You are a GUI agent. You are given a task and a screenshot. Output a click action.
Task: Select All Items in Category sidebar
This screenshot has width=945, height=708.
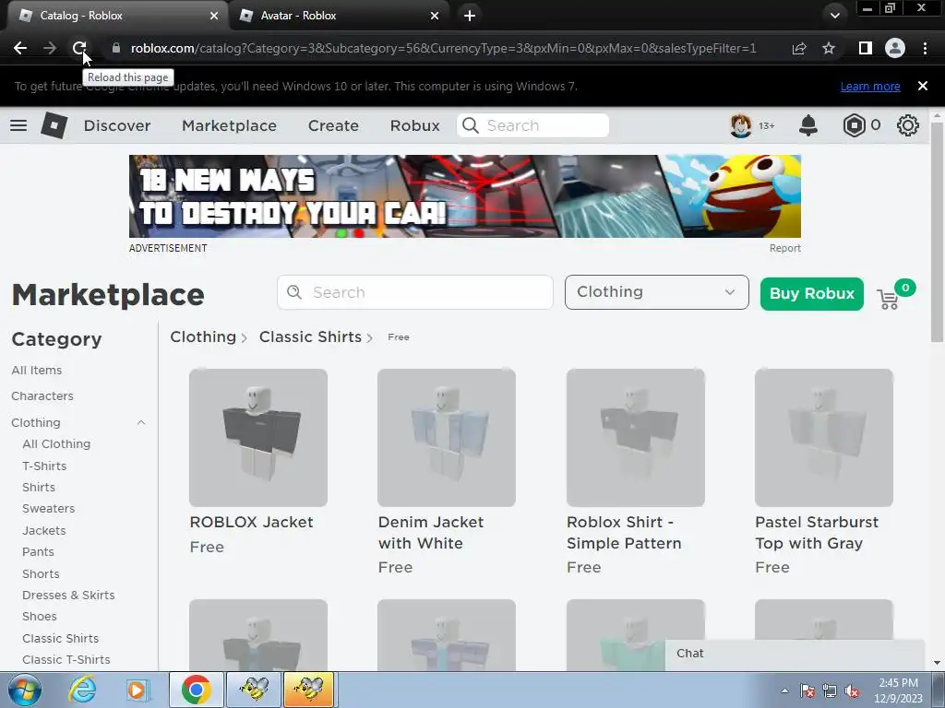[37, 371]
